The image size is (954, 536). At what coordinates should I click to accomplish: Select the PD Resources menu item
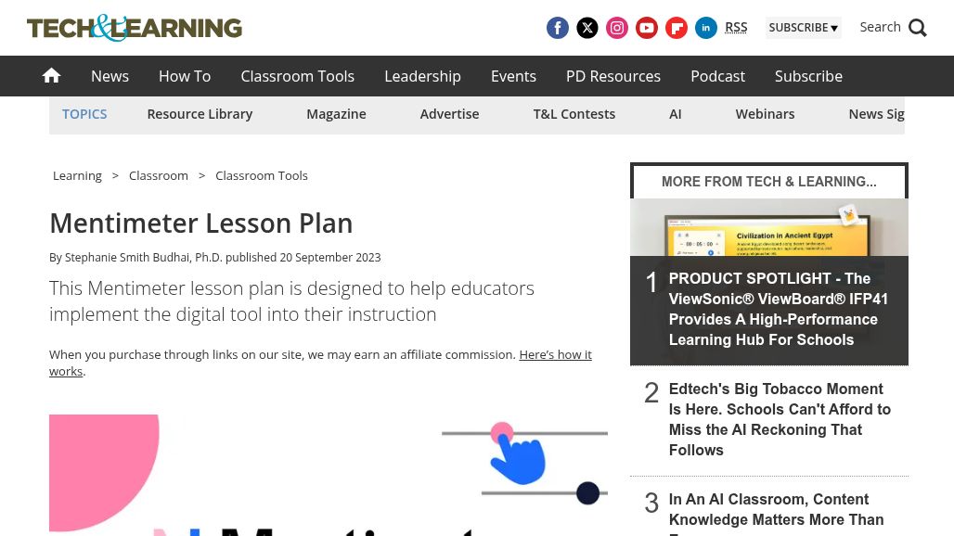(x=613, y=76)
